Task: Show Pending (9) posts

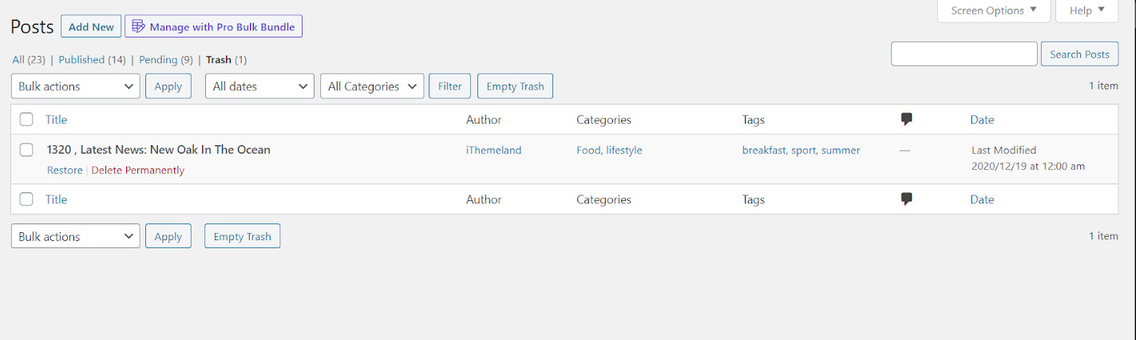Action: coord(166,60)
